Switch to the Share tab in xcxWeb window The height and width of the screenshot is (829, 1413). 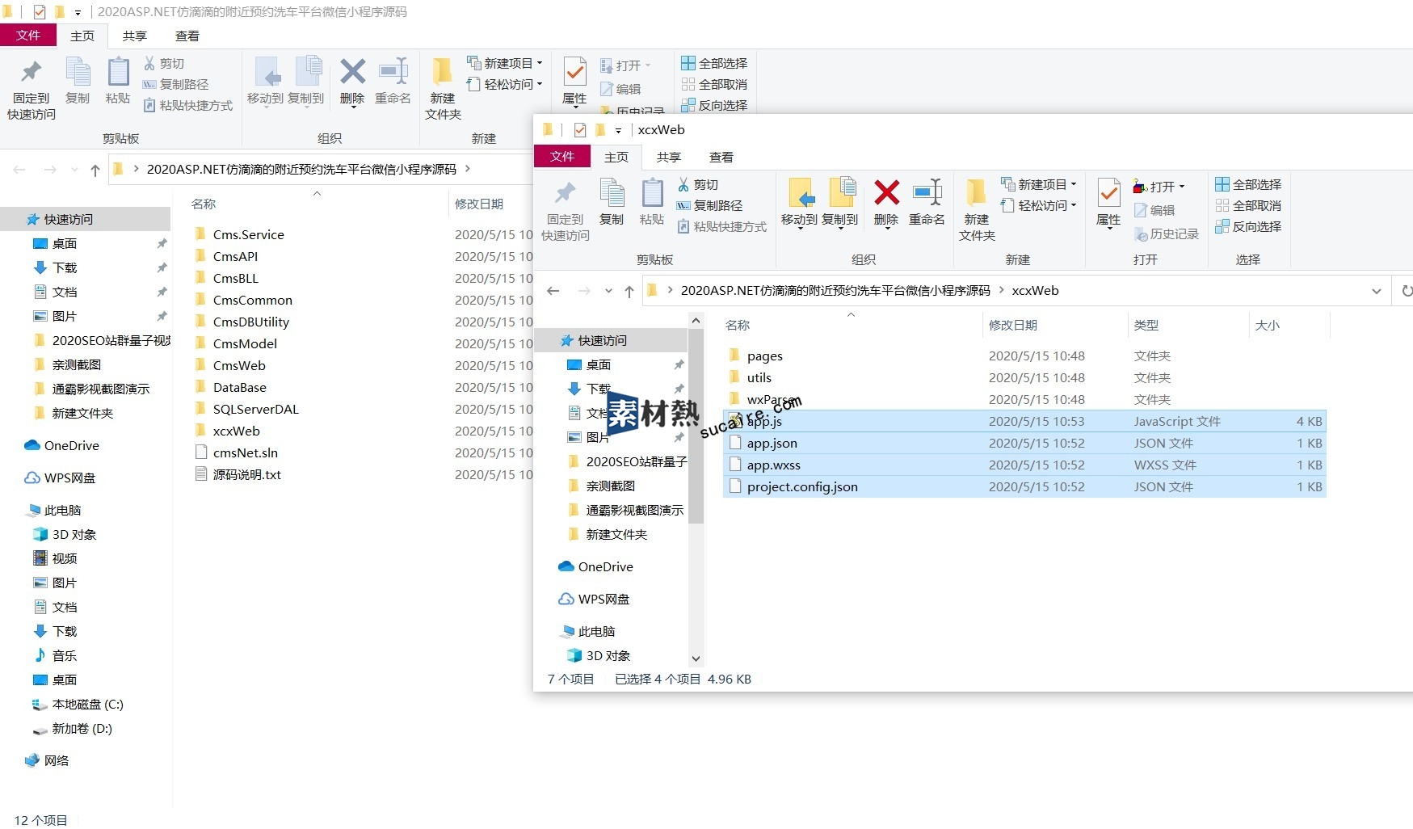[x=668, y=157]
